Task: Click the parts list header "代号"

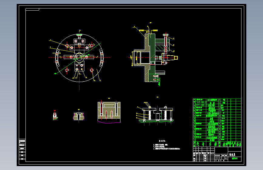Action: click(201, 144)
